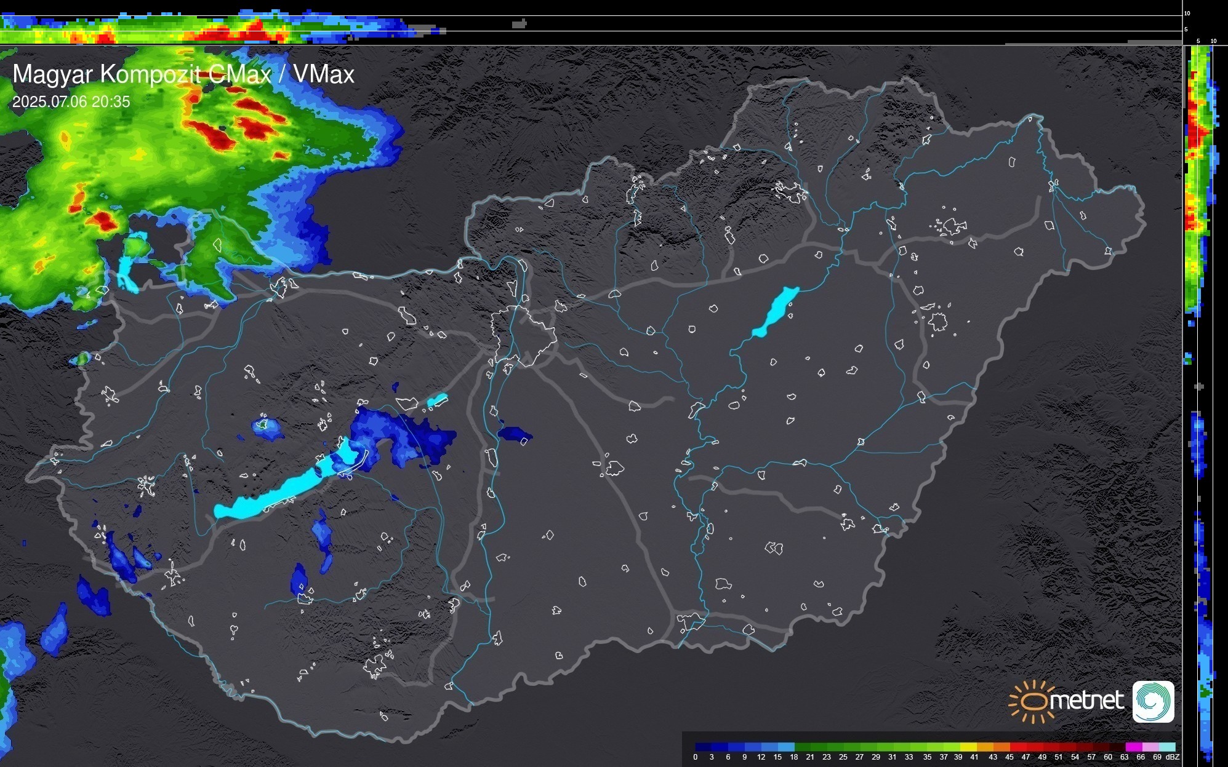Select the first red 45 dBZ legend swatch
The image size is (1228, 767).
(1017, 747)
